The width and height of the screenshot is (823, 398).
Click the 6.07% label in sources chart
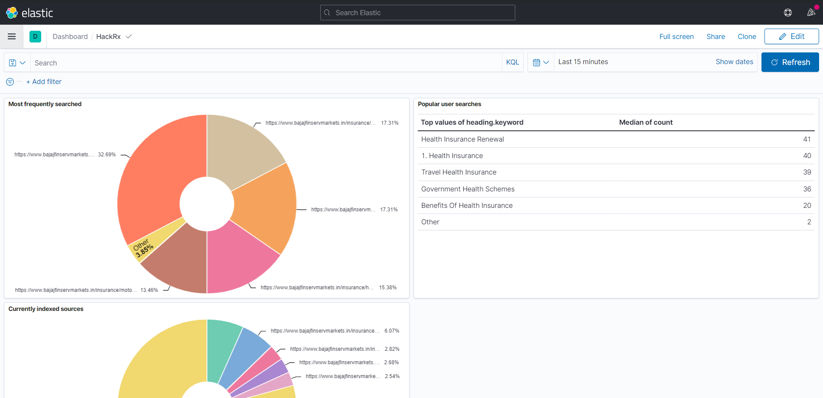pyautogui.click(x=392, y=331)
